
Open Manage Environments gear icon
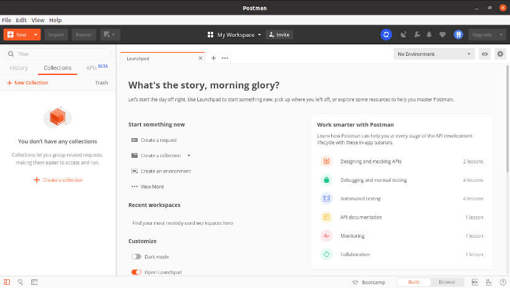point(500,54)
